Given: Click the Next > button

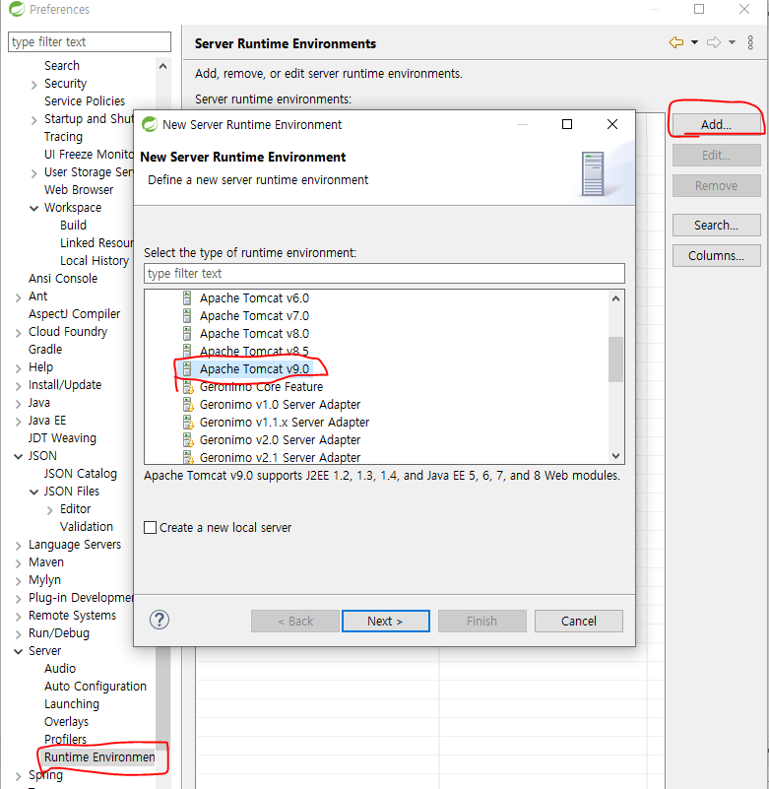Looking at the screenshot, I should [385, 621].
